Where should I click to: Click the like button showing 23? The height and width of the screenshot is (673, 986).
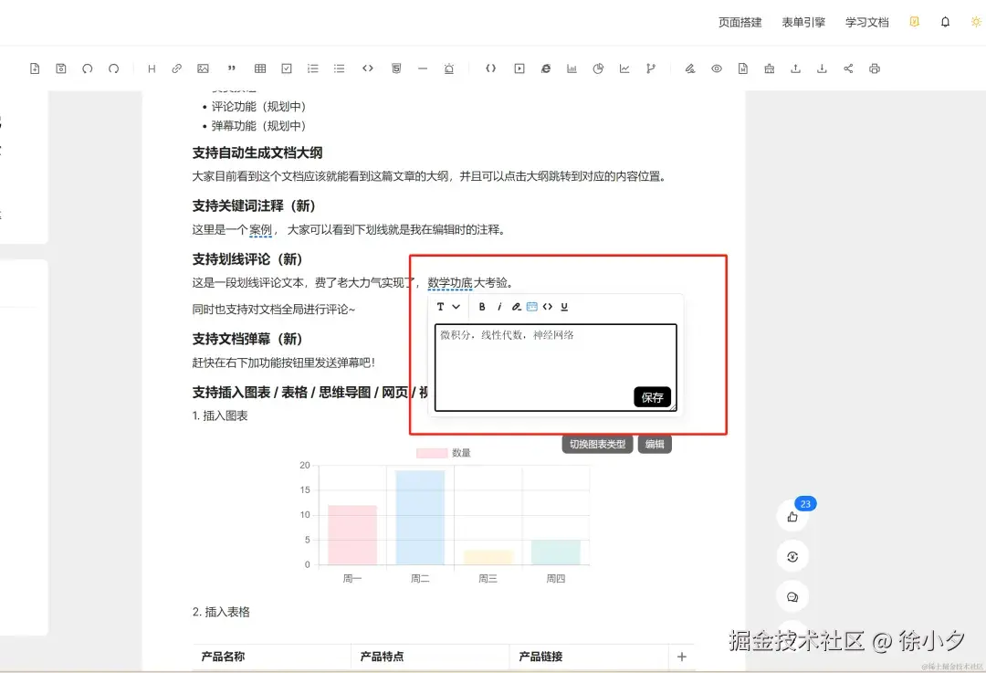792,515
